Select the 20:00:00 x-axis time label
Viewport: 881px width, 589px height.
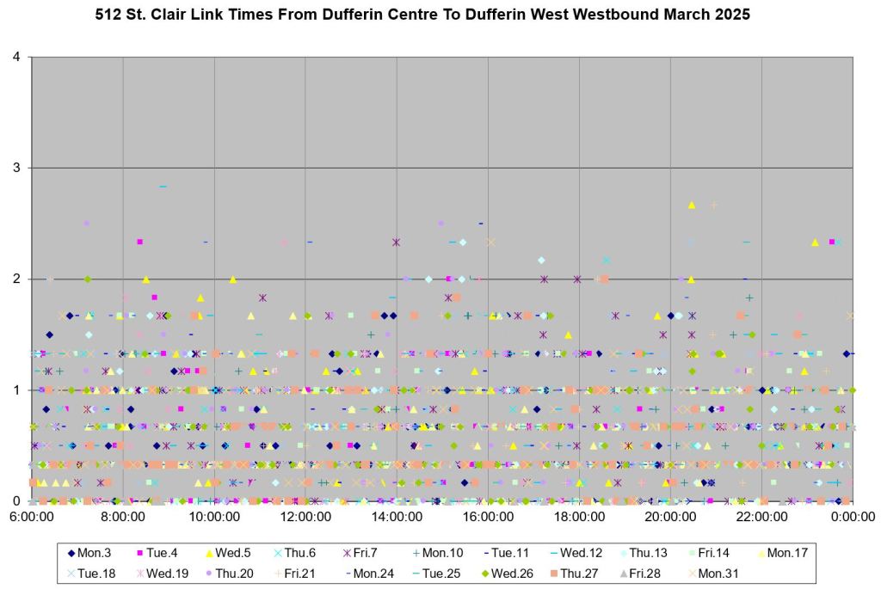click(670, 517)
